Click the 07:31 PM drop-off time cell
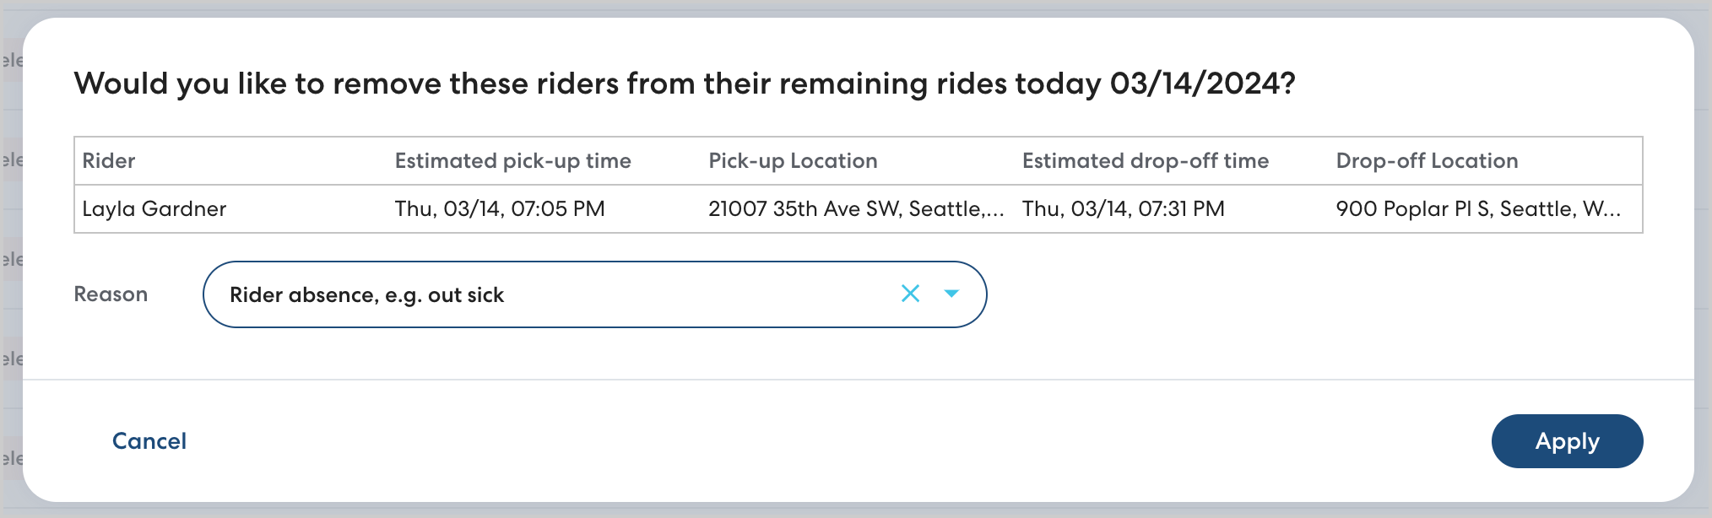 click(x=1123, y=209)
